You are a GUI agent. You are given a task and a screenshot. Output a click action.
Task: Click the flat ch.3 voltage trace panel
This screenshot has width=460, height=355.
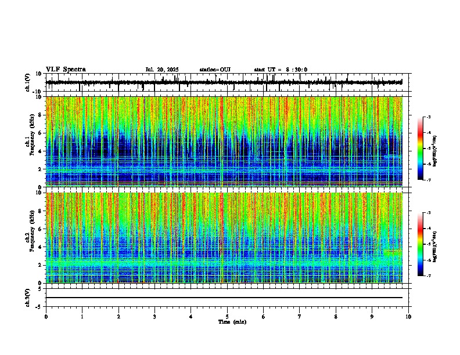227,298
